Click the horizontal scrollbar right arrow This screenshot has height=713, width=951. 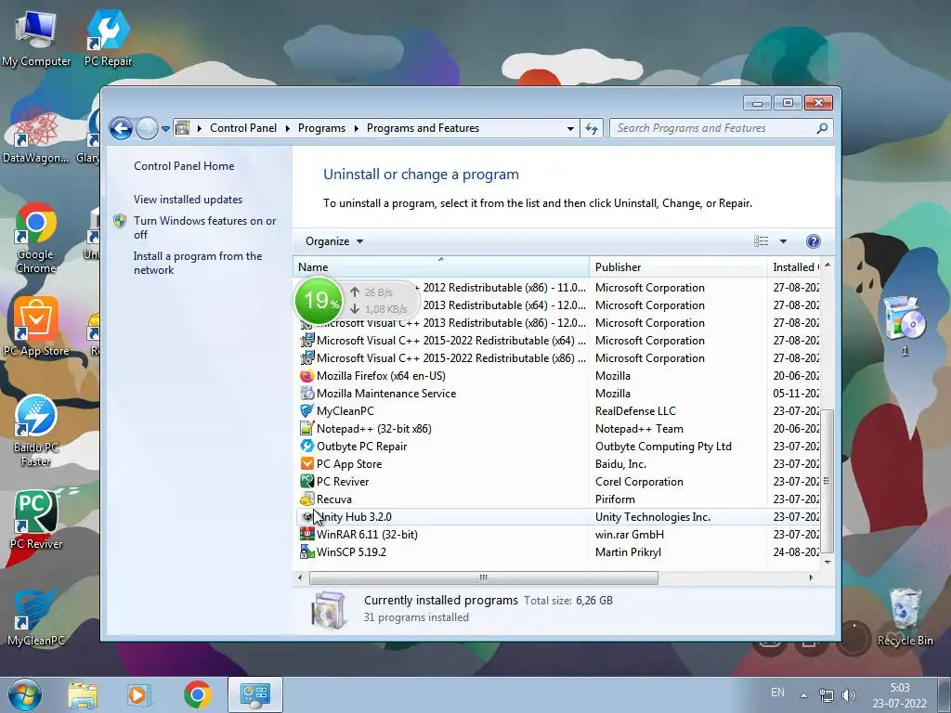click(x=812, y=577)
